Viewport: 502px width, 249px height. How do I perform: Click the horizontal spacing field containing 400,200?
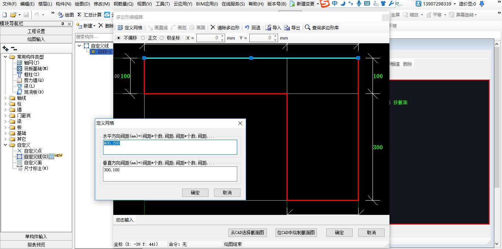tap(170, 147)
